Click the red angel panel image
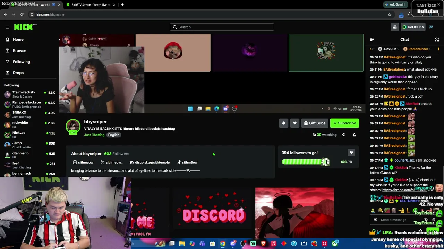 tap(294, 213)
